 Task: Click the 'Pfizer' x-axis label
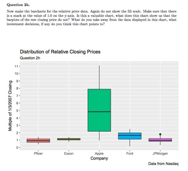click(38, 154)
